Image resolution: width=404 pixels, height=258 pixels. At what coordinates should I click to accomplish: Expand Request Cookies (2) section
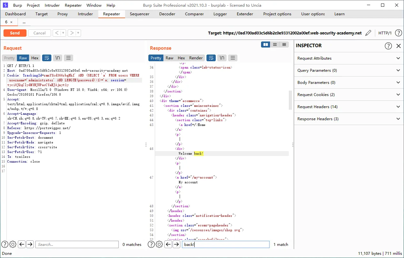pyautogui.click(x=348, y=94)
